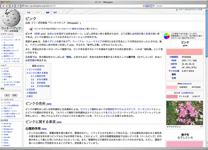Click the sidebar search text field
The image size is (208, 150).
[11, 92]
